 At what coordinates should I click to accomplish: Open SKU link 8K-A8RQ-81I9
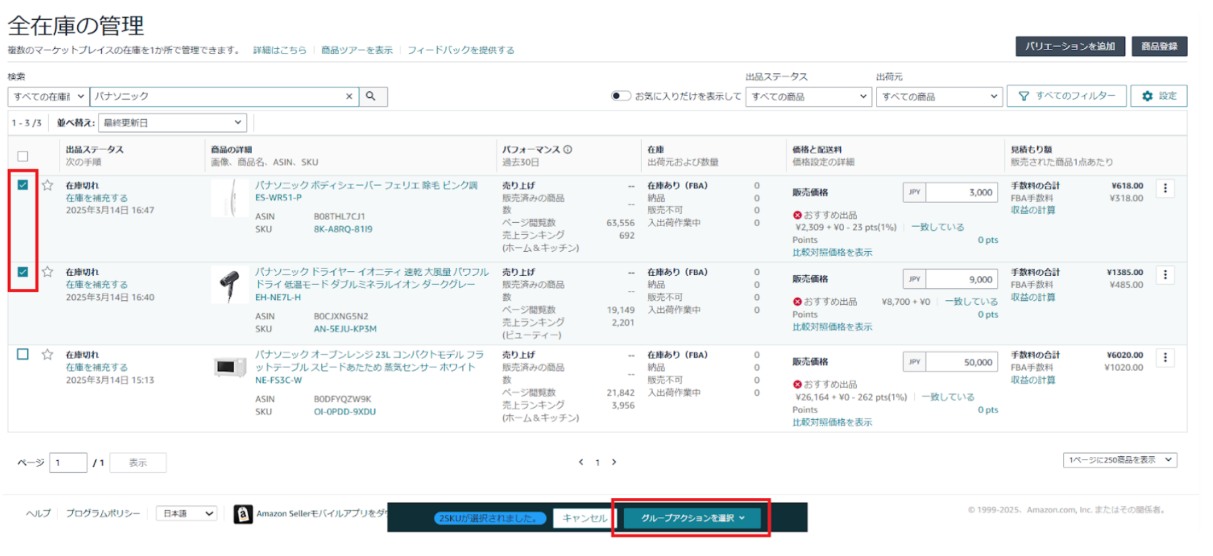pyautogui.click(x=343, y=229)
